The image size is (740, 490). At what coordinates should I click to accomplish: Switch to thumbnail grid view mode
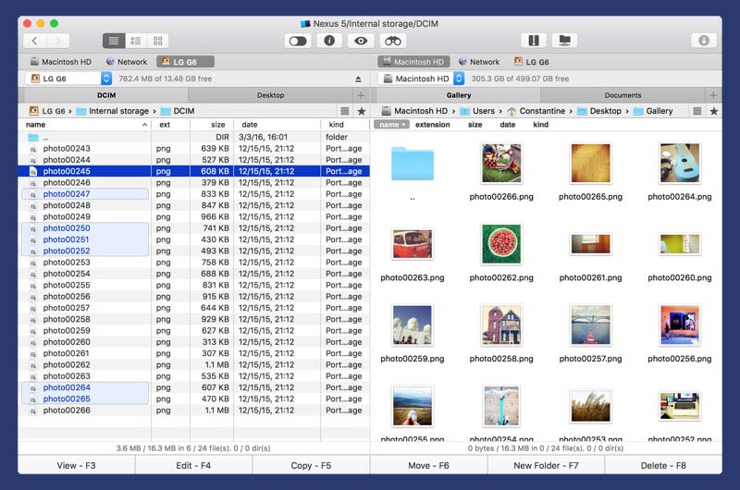click(x=158, y=41)
